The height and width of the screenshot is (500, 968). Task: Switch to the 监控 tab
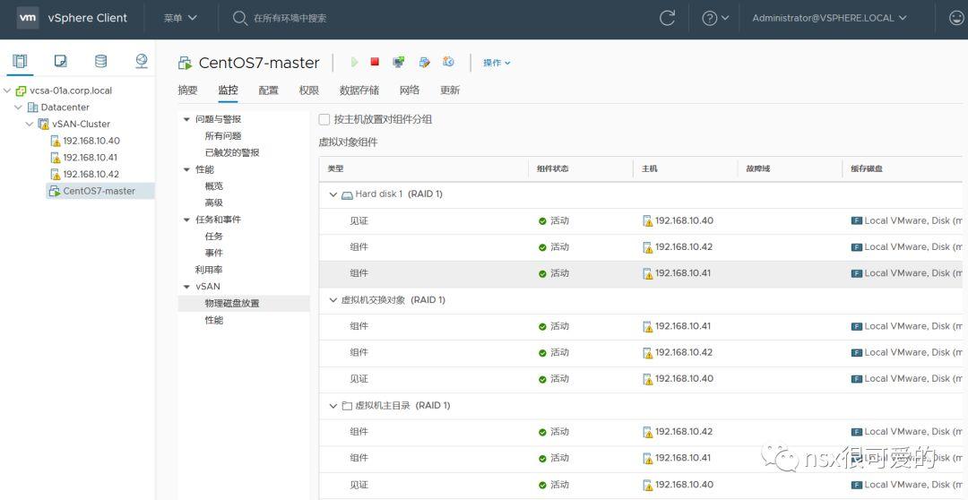click(x=228, y=91)
